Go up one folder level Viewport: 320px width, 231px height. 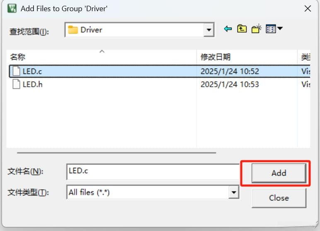tap(242, 29)
